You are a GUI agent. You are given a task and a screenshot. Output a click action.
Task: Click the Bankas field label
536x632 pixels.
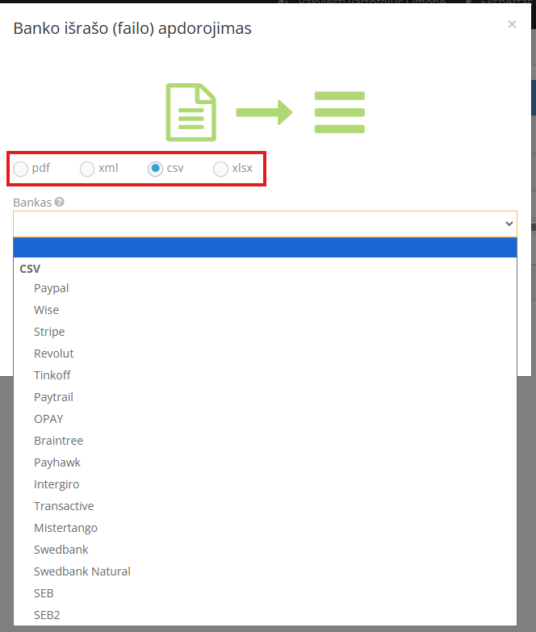tap(32, 203)
